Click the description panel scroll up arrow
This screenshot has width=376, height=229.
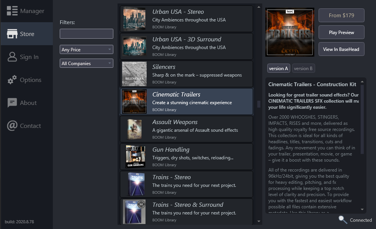(x=362, y=82)
